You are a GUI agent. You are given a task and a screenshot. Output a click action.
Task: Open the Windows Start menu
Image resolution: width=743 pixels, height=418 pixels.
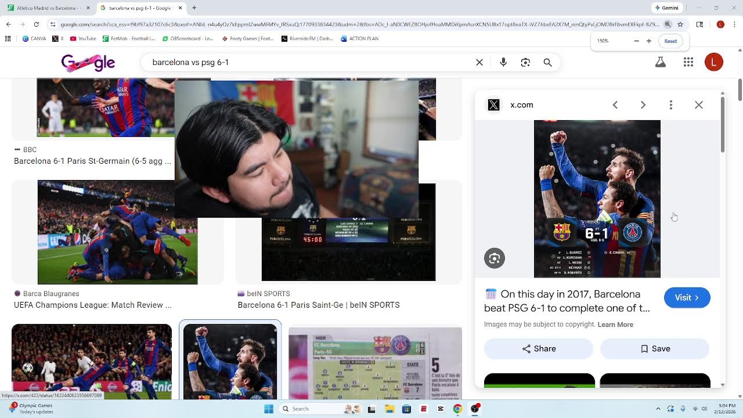click(269, 409)
